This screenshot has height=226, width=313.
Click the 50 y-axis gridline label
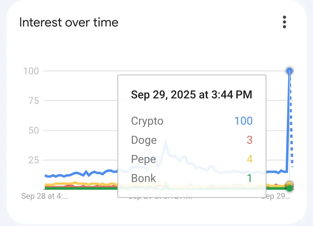point(34,131)
